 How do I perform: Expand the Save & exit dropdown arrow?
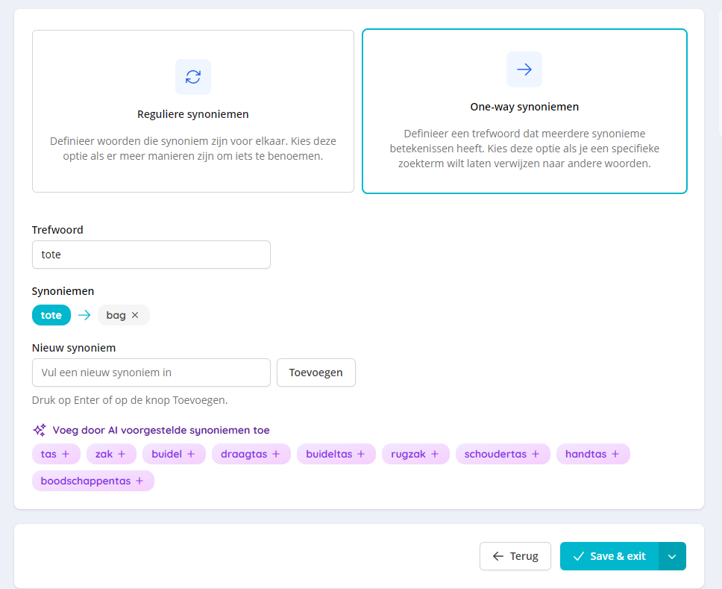coord(672,556)
